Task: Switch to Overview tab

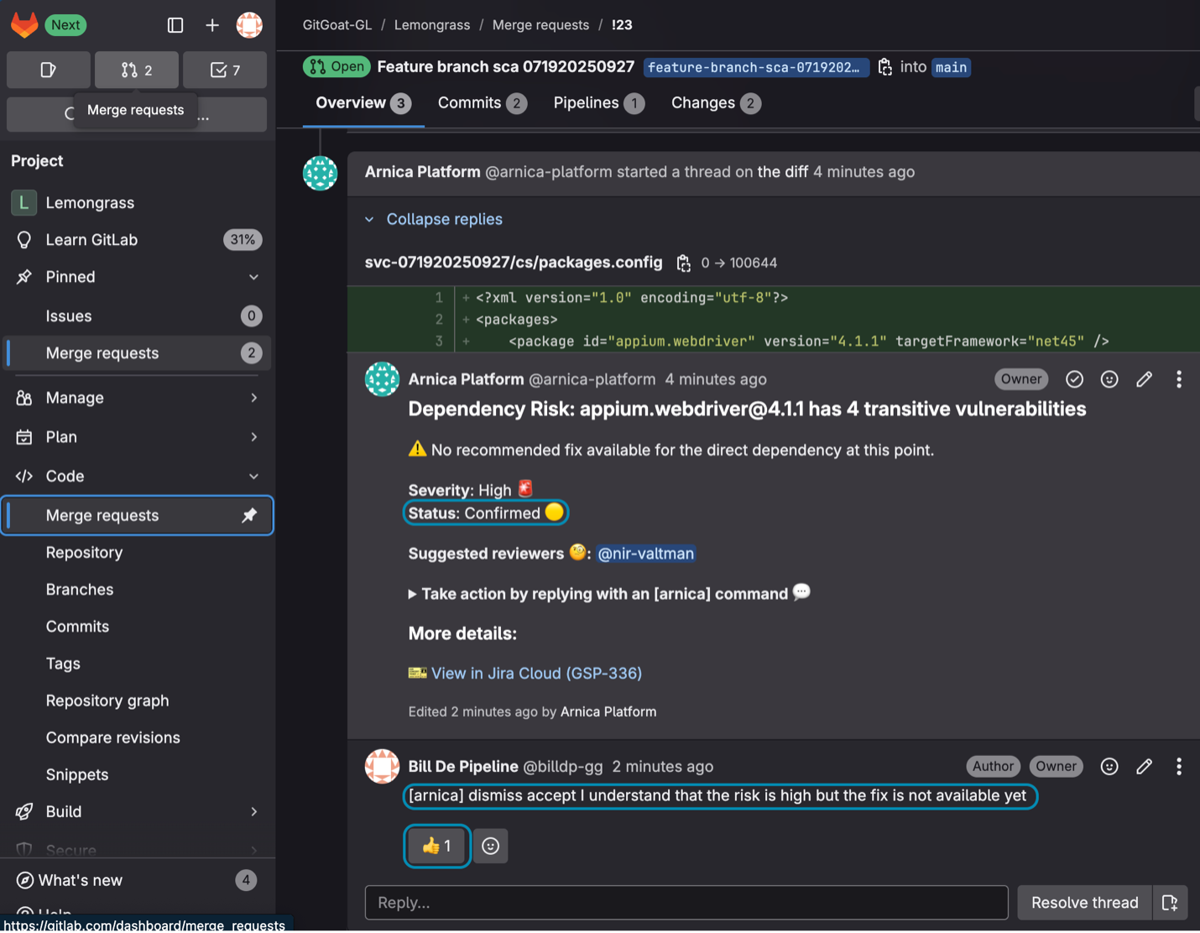Action: click(x=363, y=103)
